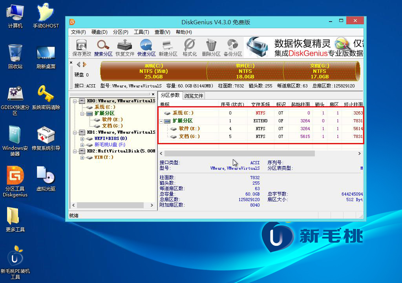Click the partition table horizontal scrollbar

239,154
